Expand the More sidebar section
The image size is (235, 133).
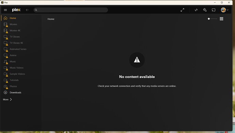pyautogui.click(x=7, y=99)
